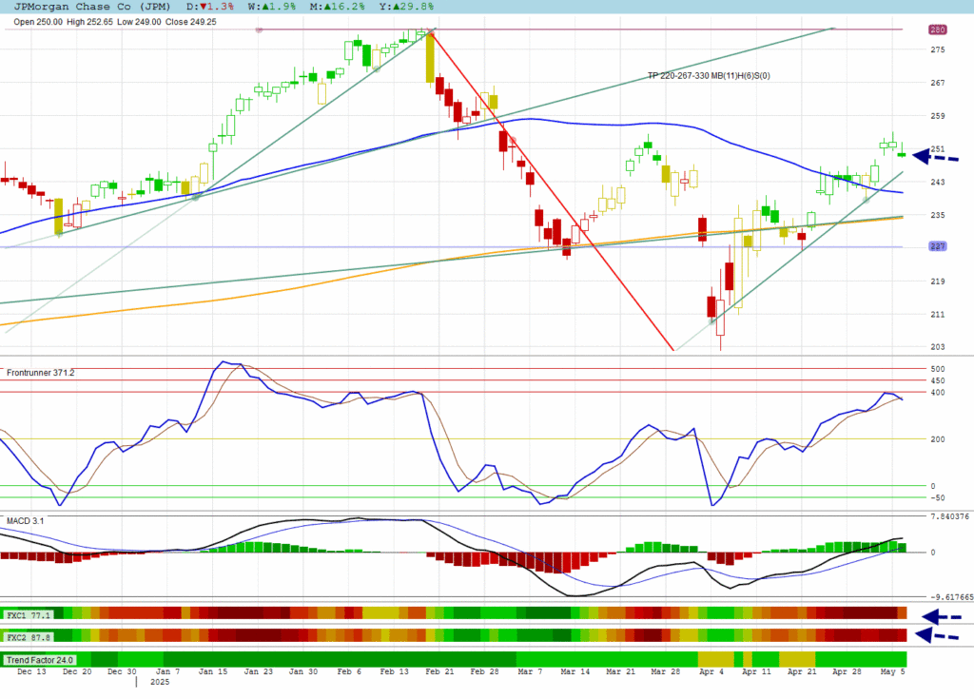Click the 400 level on Frontrunner axis
The height and width of the screenshot is (699, 974).
tap(937, 393)
